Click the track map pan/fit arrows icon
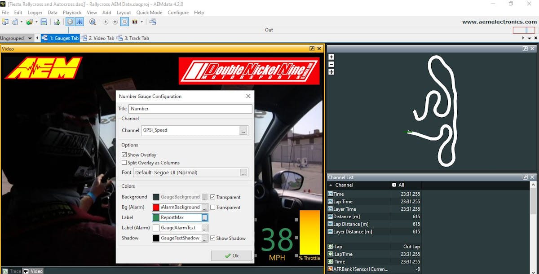The height and width of the screenshot is (274, 539). [x=331, y=72]
